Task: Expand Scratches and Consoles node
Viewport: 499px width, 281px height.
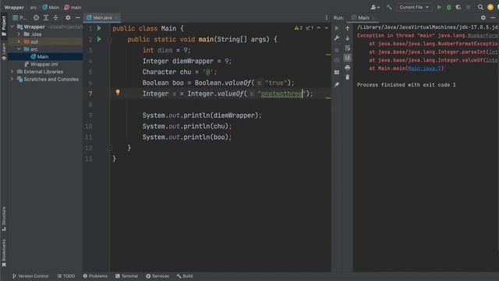Action: 12,79
